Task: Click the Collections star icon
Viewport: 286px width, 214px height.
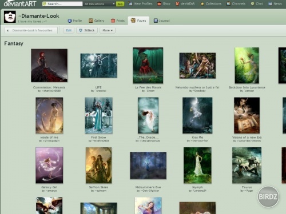Action: pos(202,4)
